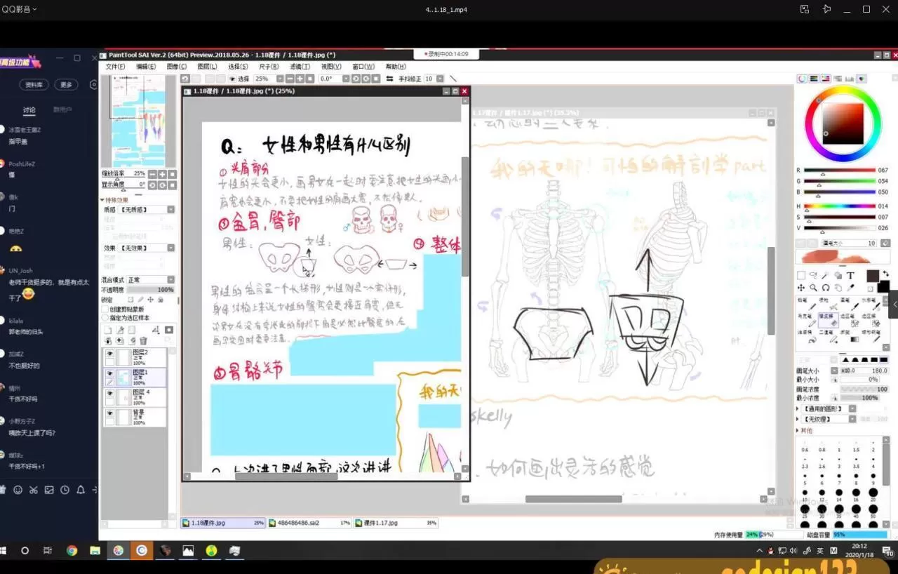
Task: Select the Move tool in the toolbox
Action: pyautogui.click(x=801, y=288)
